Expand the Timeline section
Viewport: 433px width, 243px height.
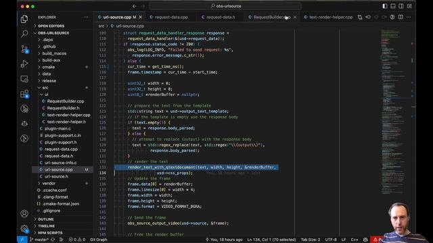[x=46, y=226]
